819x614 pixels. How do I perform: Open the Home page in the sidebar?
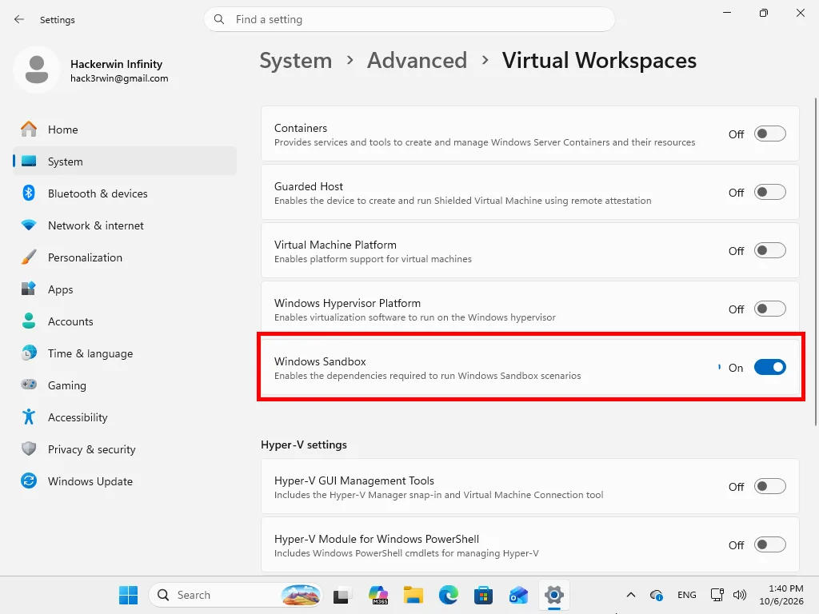(125, 129)
